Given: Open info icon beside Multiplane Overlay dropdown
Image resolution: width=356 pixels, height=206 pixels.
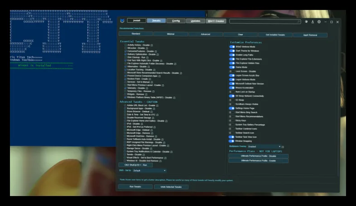Looking at the screenshot, I should (283, 147).
